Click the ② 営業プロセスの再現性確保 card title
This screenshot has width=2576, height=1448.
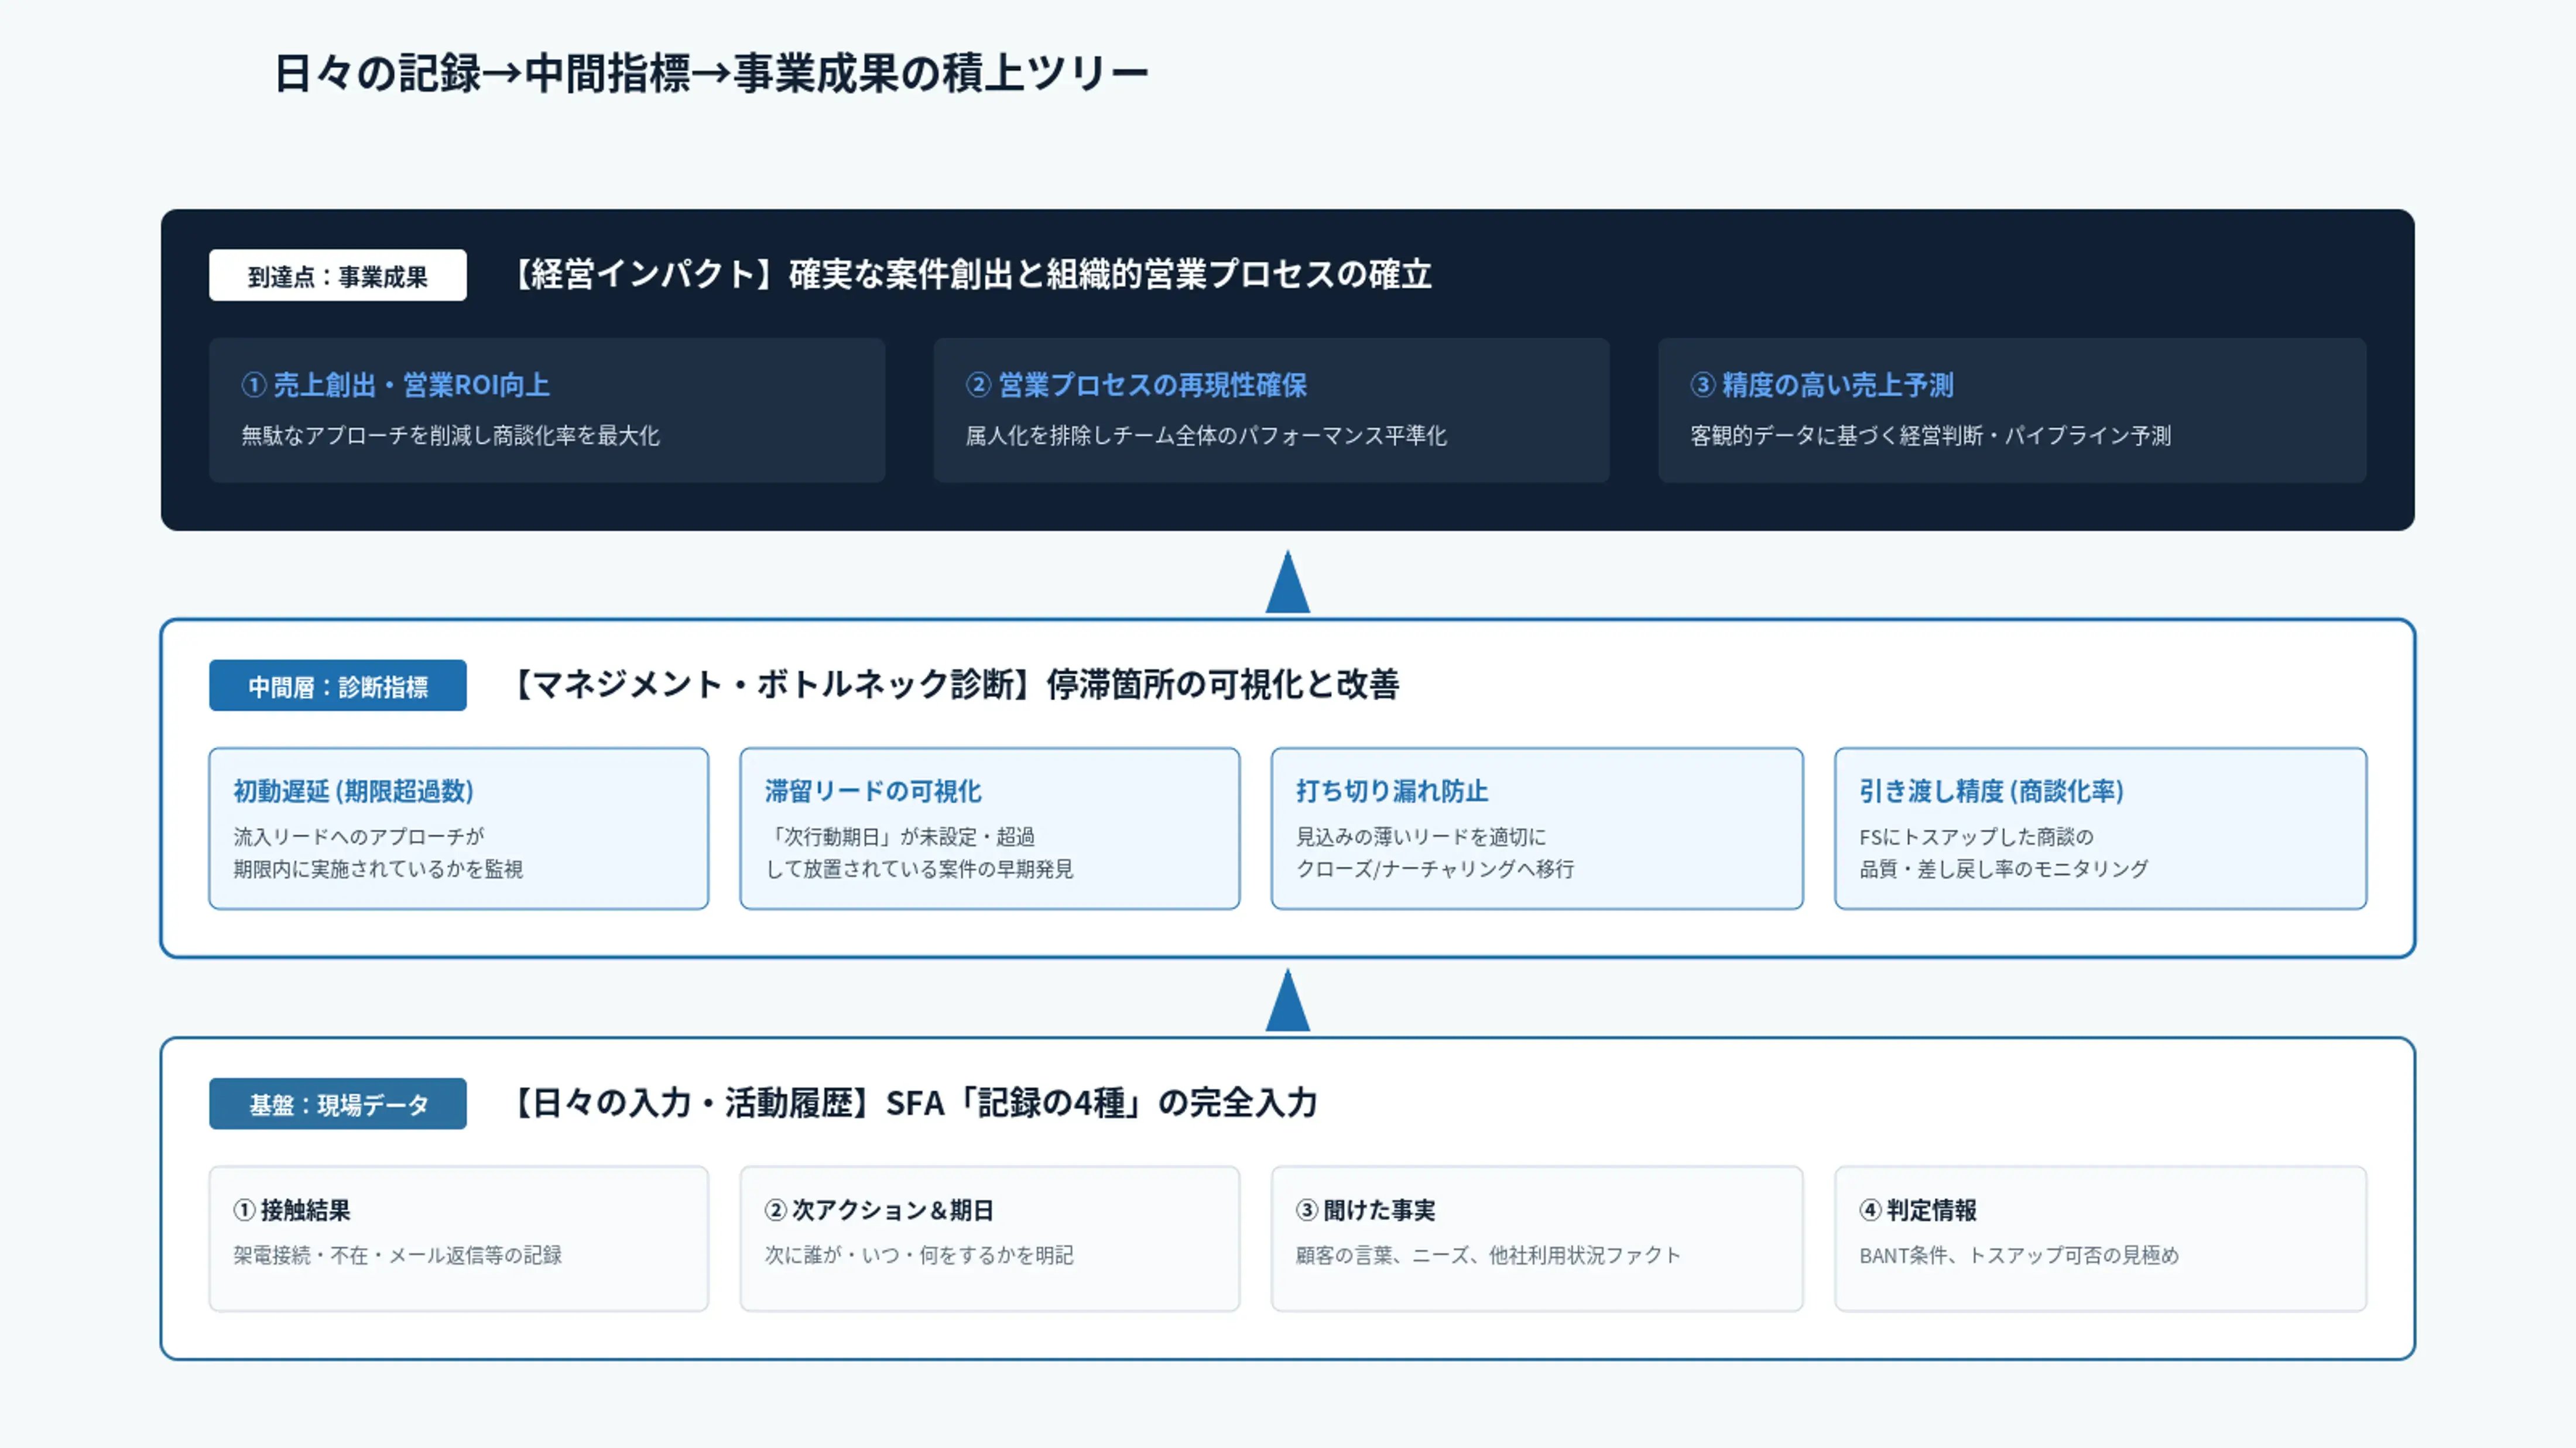tap(1136, 385)
